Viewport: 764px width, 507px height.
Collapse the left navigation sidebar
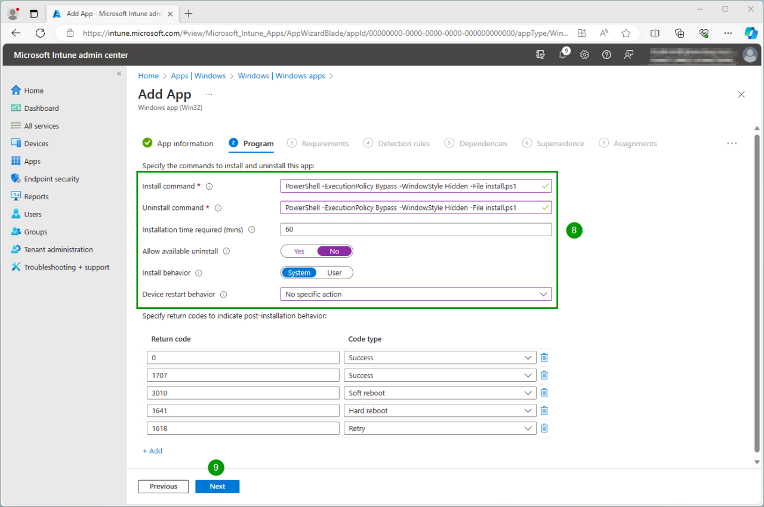point(119,73)
